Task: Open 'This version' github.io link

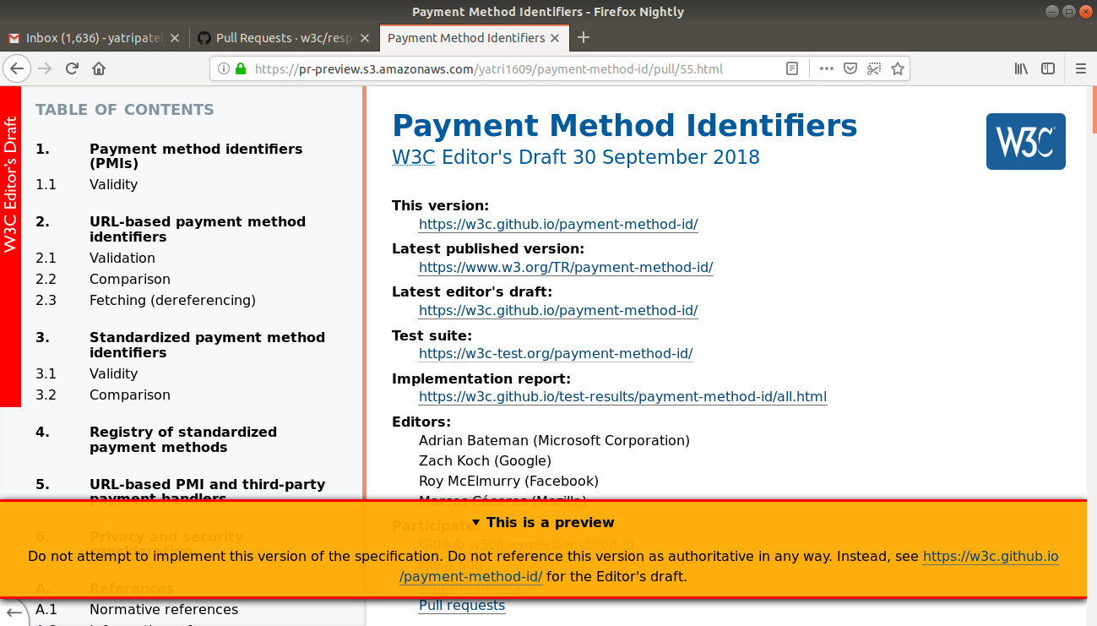Action: point(558,225)
